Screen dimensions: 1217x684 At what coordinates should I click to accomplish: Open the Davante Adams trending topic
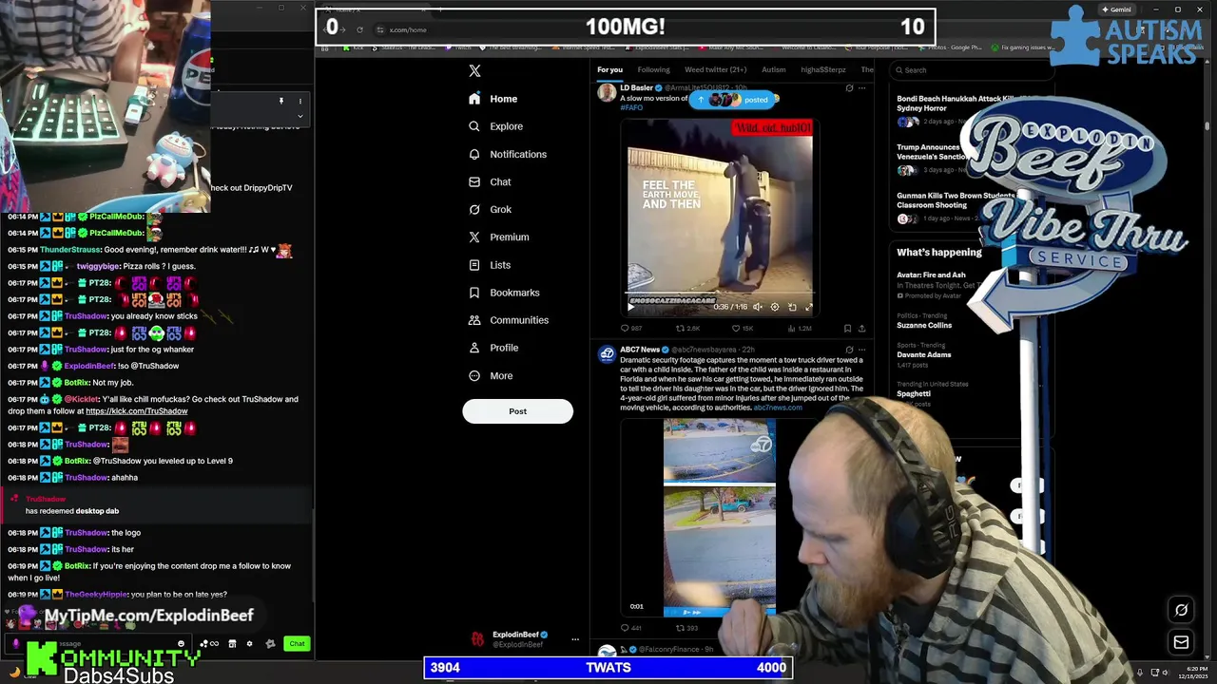click(x=924, y=354)
